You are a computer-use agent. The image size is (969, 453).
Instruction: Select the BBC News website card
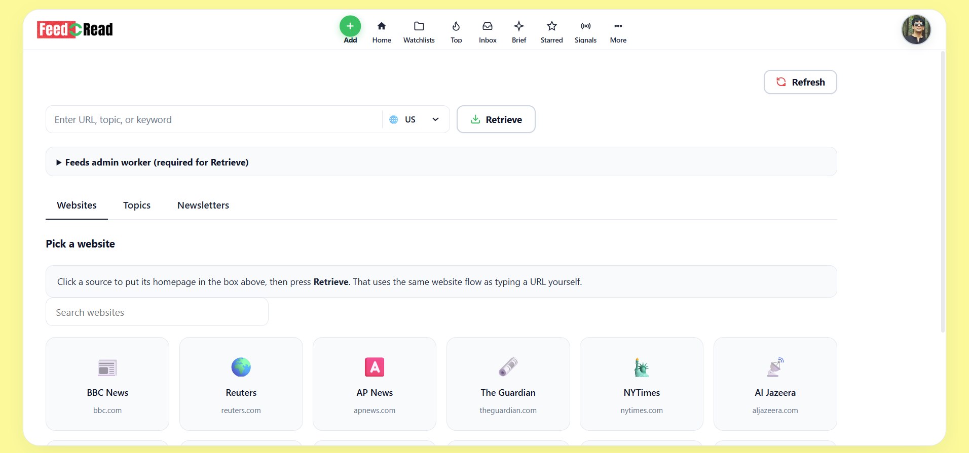[x=107, y=384]
